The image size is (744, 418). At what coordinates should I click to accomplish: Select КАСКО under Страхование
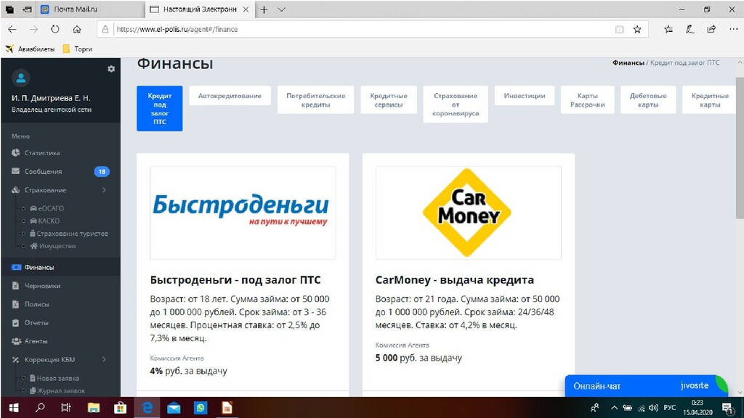pos(45,221)
